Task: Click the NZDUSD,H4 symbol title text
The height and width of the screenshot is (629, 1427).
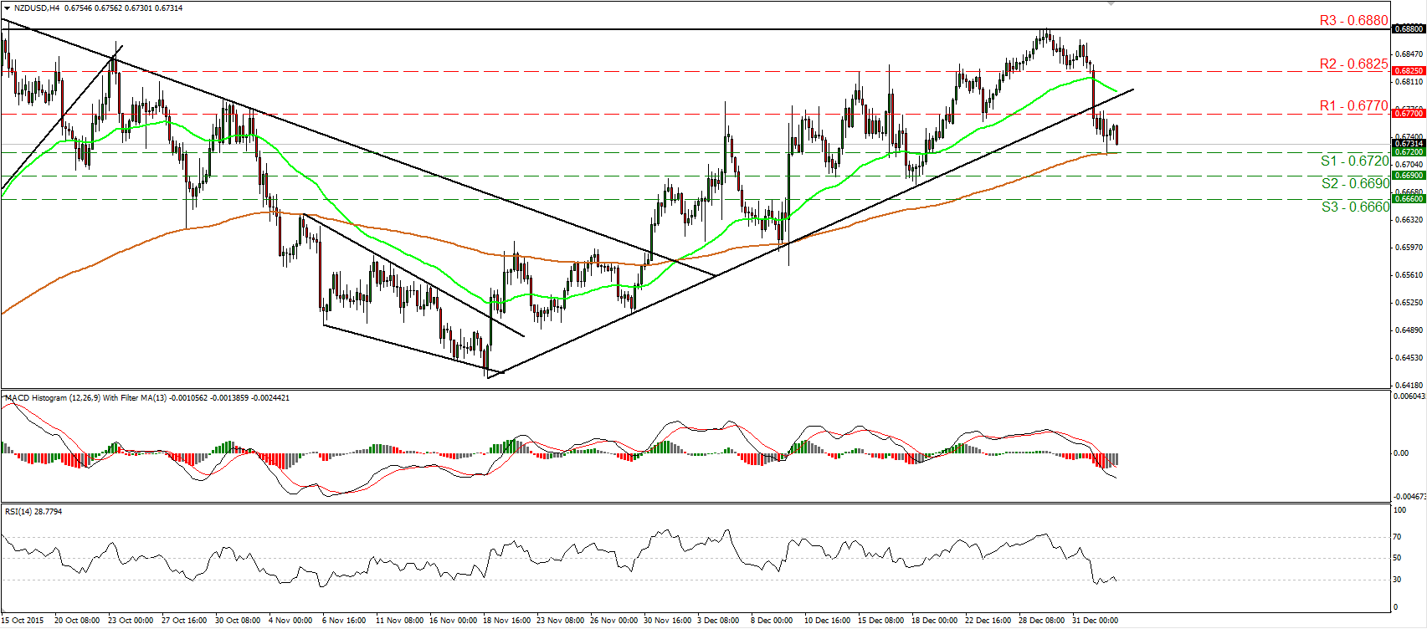Action: (36, 8)
